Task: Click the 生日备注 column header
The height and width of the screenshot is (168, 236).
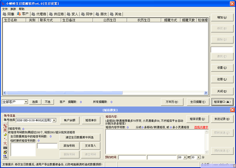Action: click(x=77, y=20)
